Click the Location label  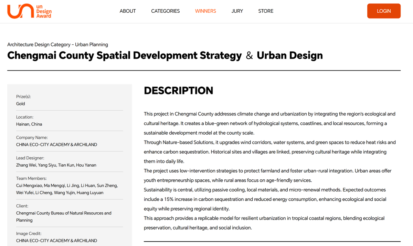pyautogui.click(x=25, y=117)
